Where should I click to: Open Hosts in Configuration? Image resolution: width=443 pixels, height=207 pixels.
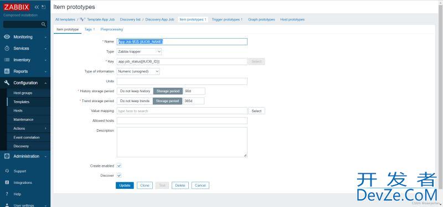pyautogui.click(x=18, y=111)
